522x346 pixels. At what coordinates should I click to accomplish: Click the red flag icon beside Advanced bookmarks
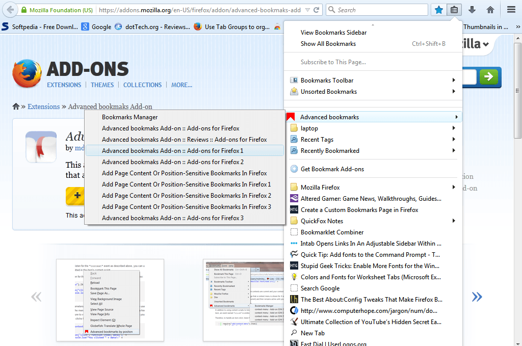[291, 116]
